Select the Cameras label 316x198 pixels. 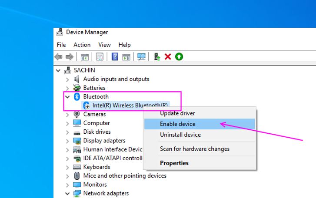94,114
